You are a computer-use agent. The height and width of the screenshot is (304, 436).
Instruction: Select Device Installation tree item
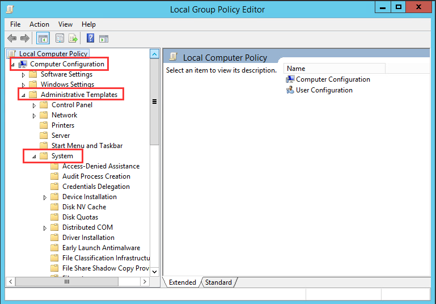pos(89,197)
